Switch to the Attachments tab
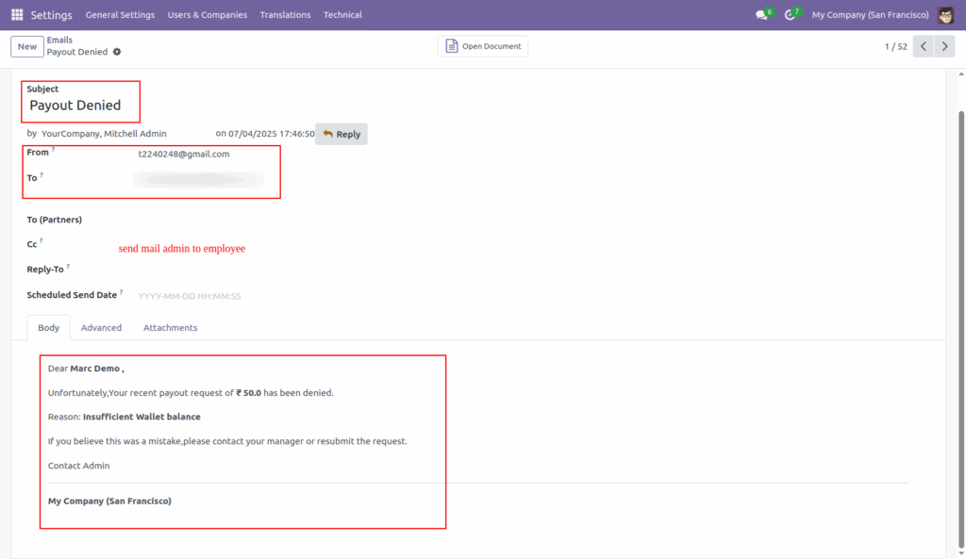966x559 pixels. (170, 327)
